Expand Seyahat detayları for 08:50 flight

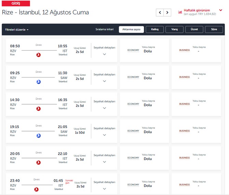[x=104, y=54]
